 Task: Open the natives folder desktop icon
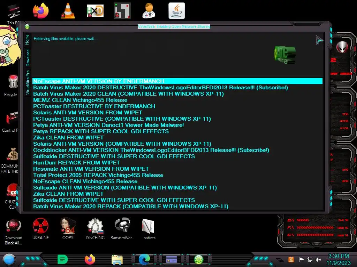[149, 229]
